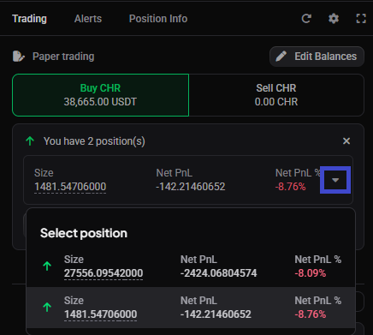Click Net PnL -2424.06804574 in the list
Image resolution: width=373 pixels, height=335 pixels.
point(218,273)
